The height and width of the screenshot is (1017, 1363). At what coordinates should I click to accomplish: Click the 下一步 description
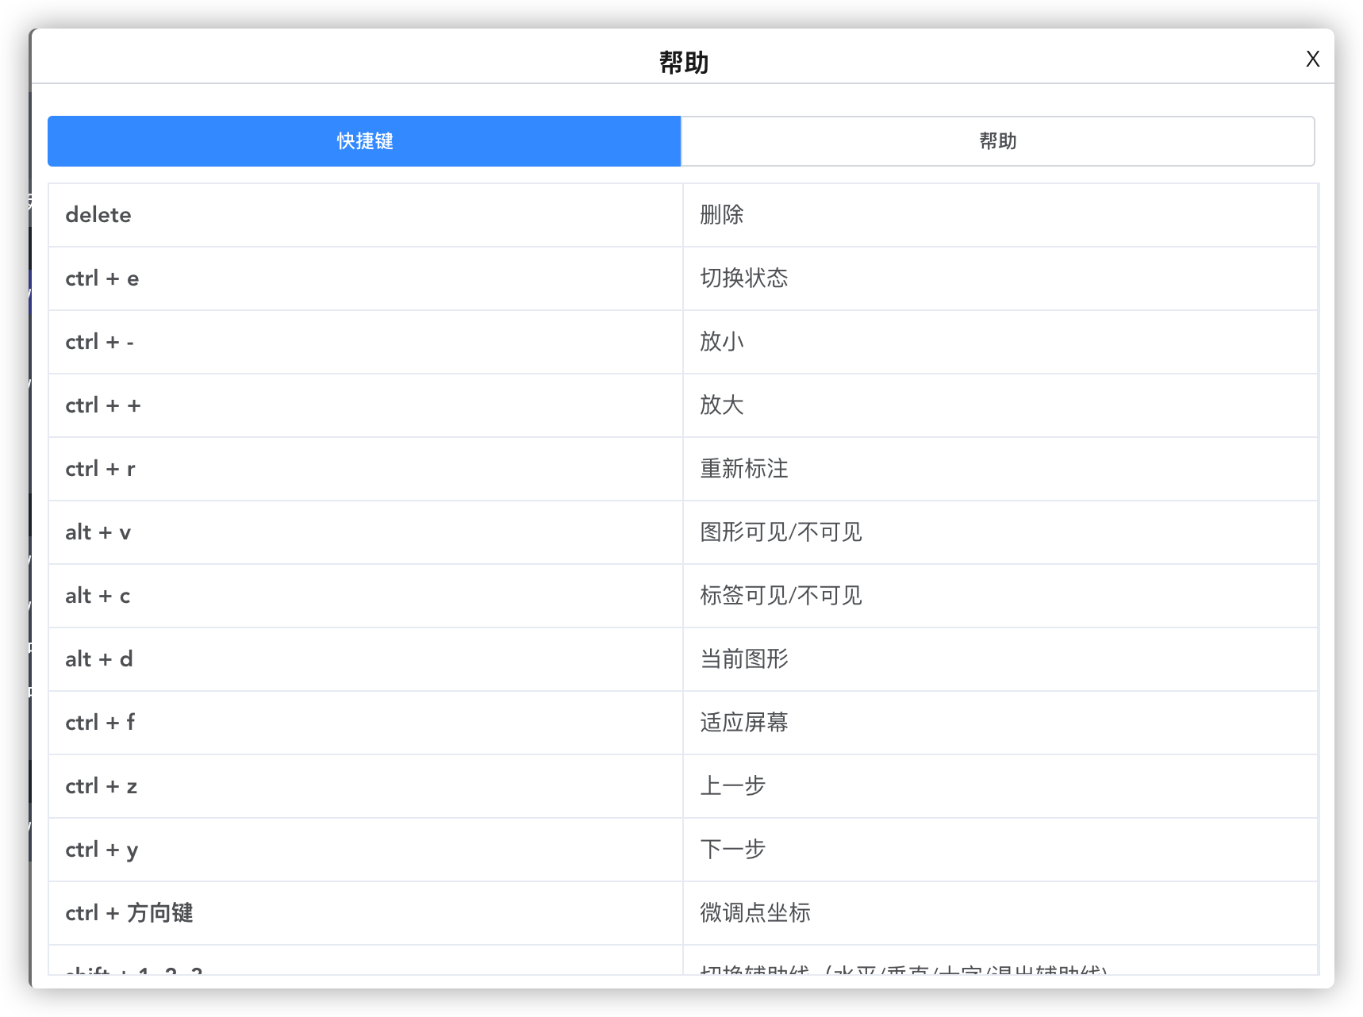[x=1000, y=850]
